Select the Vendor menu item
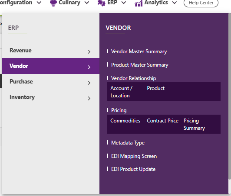231x196 pixels. point(50,66)
